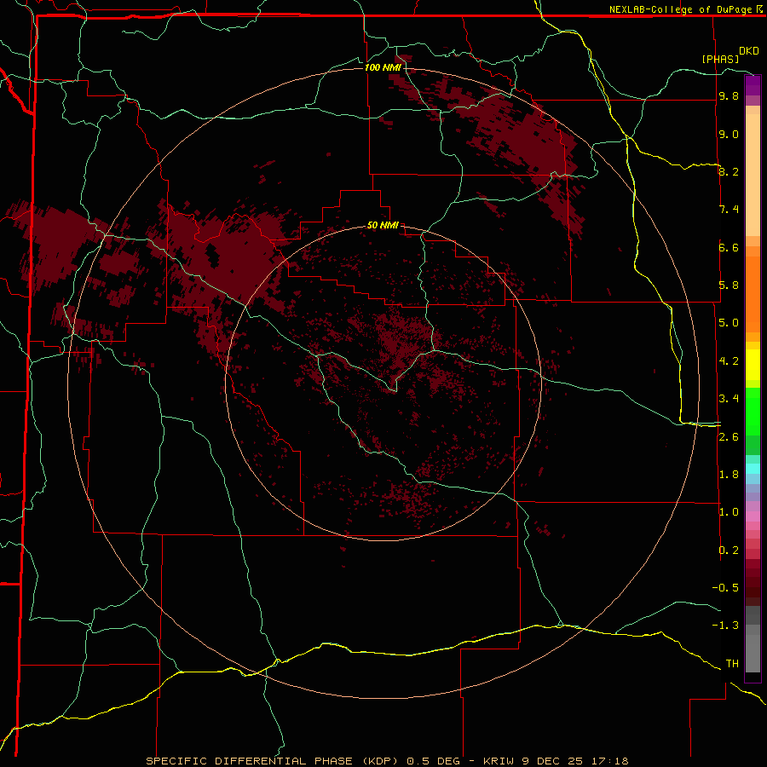Select the 6.6 scale label
The image size is (767, 767).
(729, 247)
